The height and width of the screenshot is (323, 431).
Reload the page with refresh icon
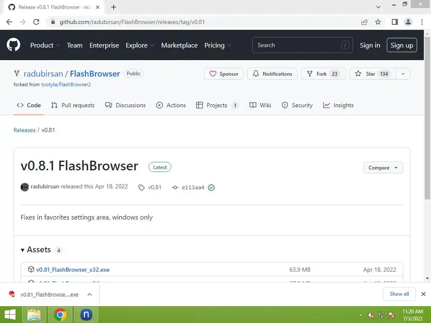pos(36,22)
